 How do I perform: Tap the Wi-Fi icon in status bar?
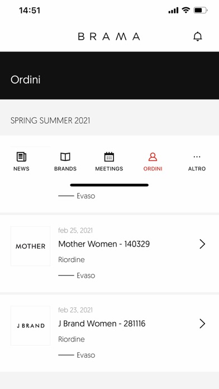pyautogui.click(x=186, y=10)
